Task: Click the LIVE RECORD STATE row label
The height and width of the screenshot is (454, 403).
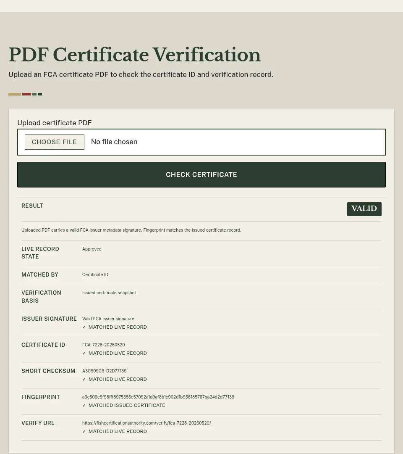Action: click(x=40, y=253)
